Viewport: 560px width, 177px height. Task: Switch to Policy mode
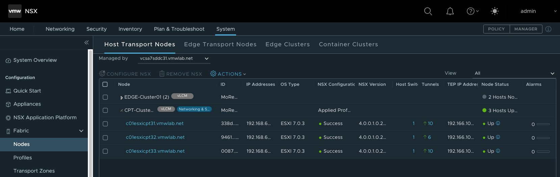[x=497, y=29]
